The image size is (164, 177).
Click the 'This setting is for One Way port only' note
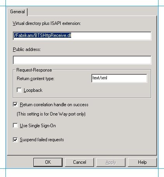coord(51,114)
